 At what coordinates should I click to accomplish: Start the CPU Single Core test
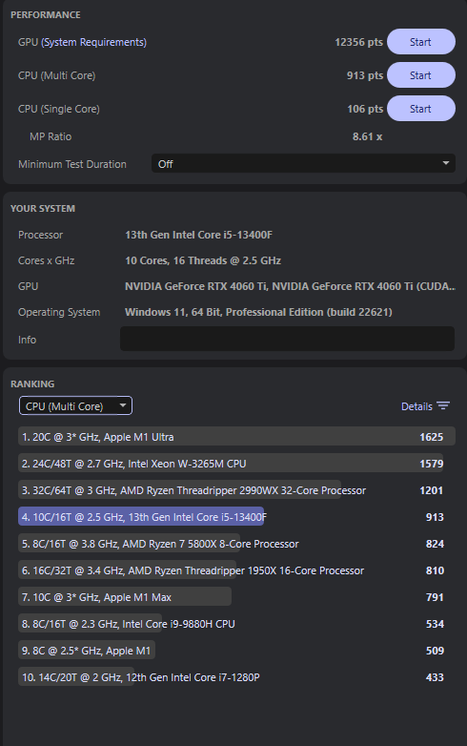tap(421, 109)
